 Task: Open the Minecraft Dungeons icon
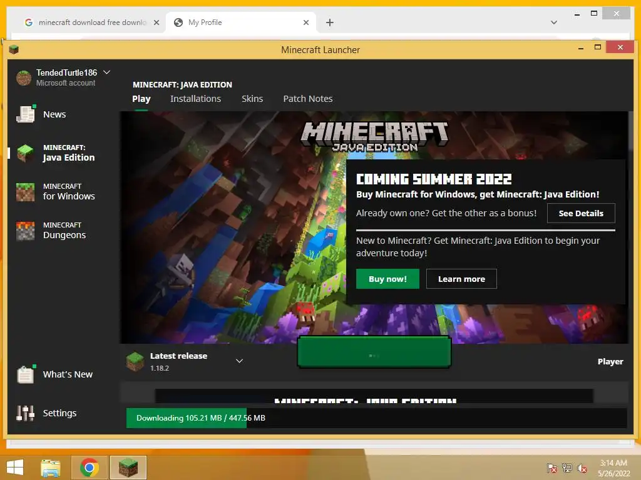point(25,231)
